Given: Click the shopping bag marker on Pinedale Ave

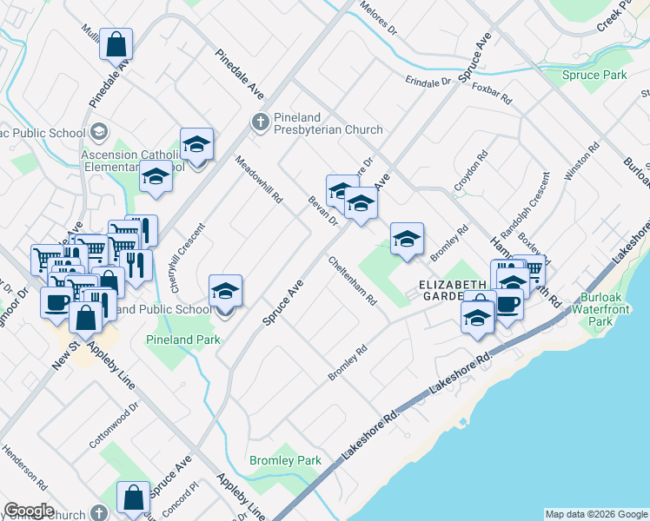Looking at the screenshot, I should [116, 45].
